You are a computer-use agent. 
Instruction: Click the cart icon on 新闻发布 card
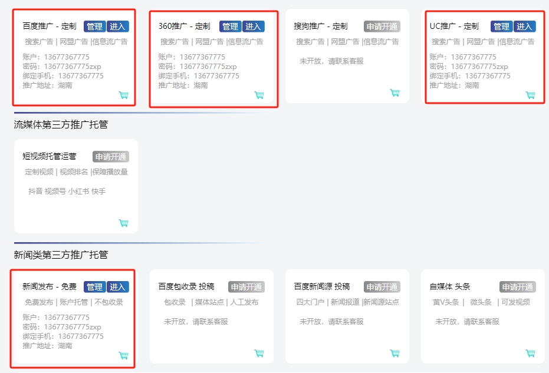click(x=124, y=355)
